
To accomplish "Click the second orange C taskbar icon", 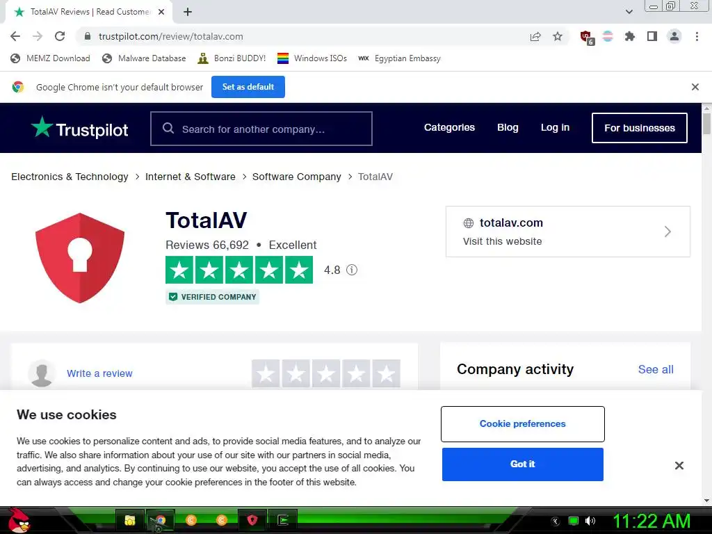I will pyautogui.click(x=222, y=520).
